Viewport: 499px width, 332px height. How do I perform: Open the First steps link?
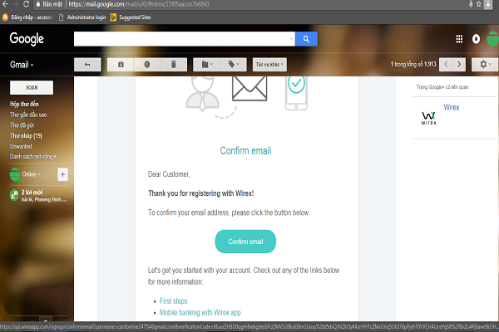174,300
